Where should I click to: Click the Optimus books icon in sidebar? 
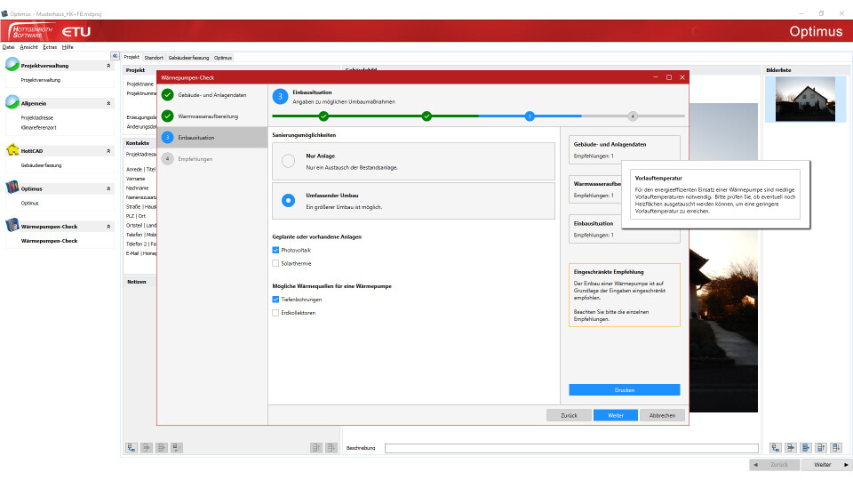coord(12,188)
